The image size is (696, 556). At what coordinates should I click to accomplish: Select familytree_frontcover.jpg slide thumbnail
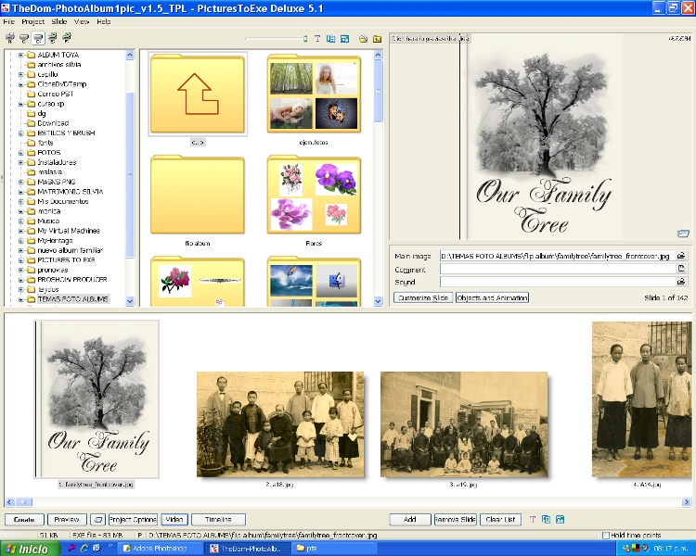(97, 399)
